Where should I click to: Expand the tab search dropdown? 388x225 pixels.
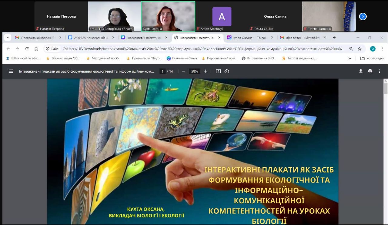click(x=8, y=38)
